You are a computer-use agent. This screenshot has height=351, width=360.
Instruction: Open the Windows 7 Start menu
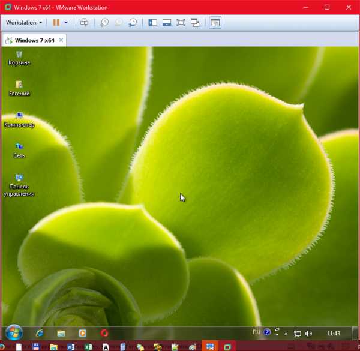point(14,332)
